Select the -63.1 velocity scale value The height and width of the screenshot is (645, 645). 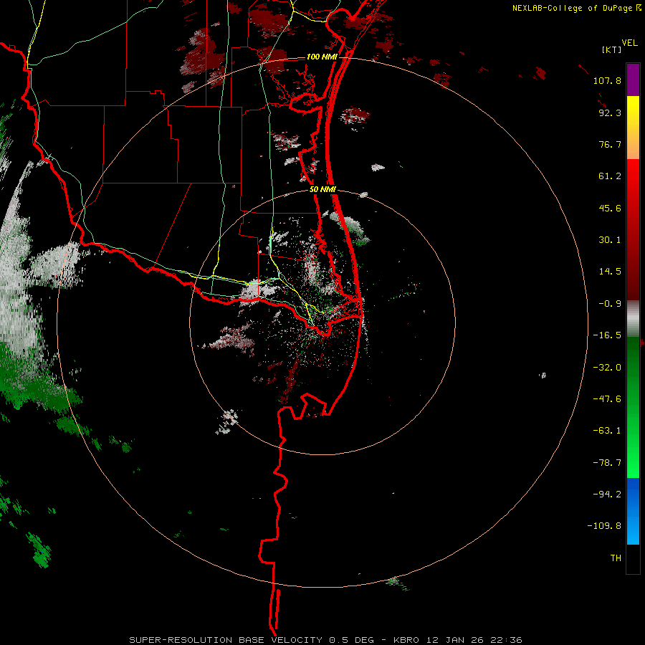pos(607,431)
